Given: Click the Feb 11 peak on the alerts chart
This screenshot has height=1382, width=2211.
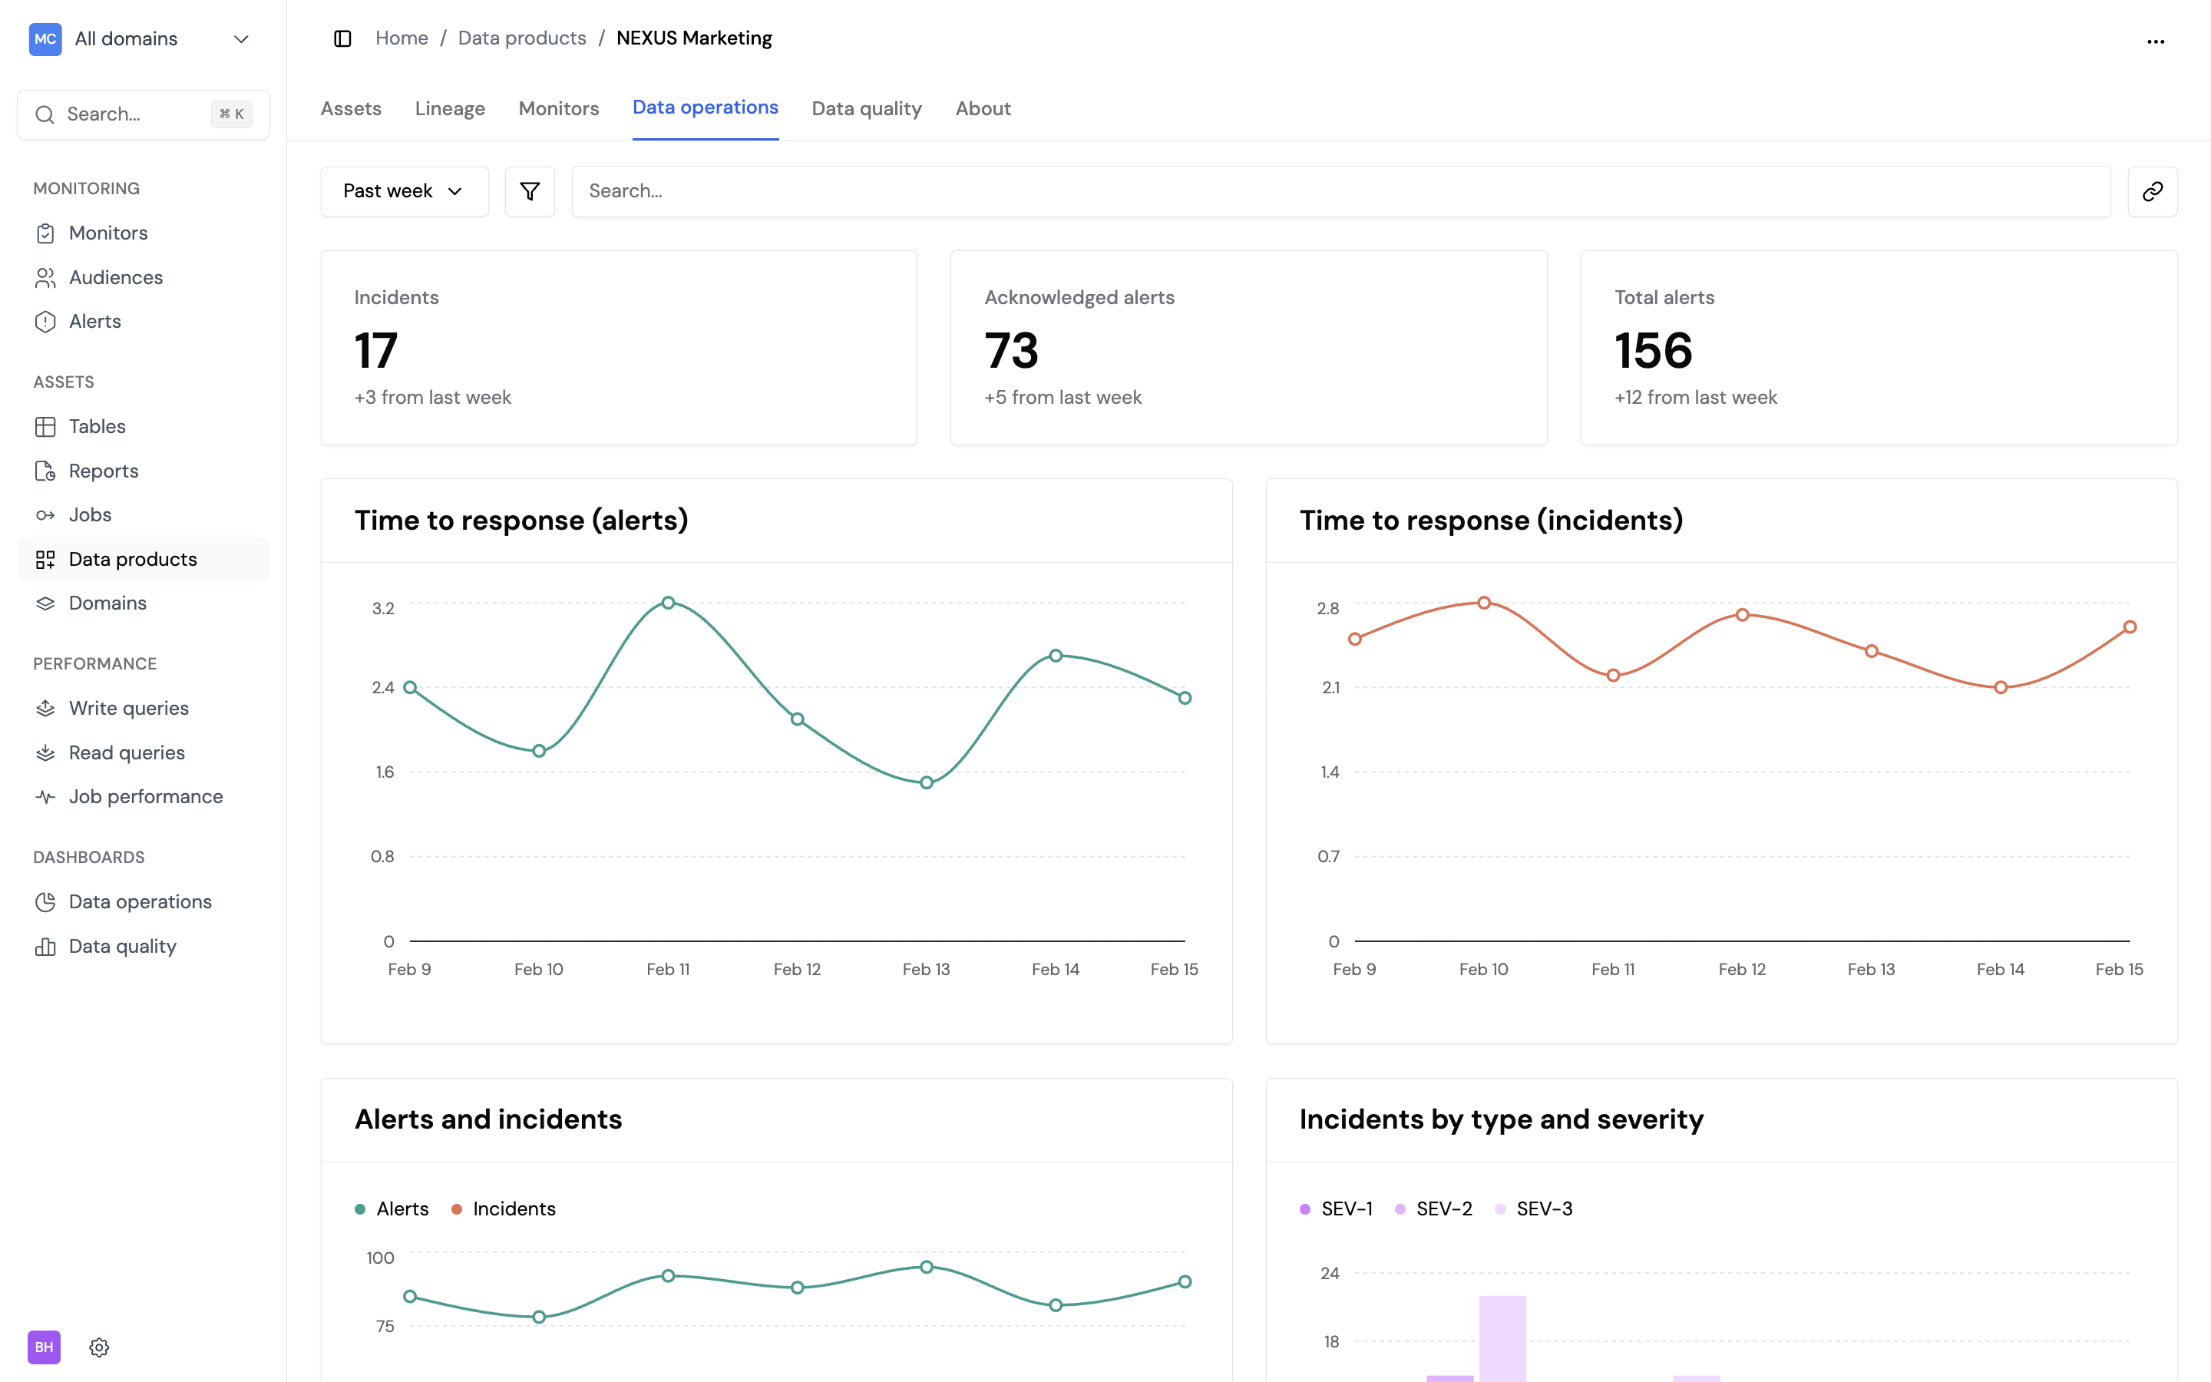Looking at the screenshot, I should (x=668, y=603).
